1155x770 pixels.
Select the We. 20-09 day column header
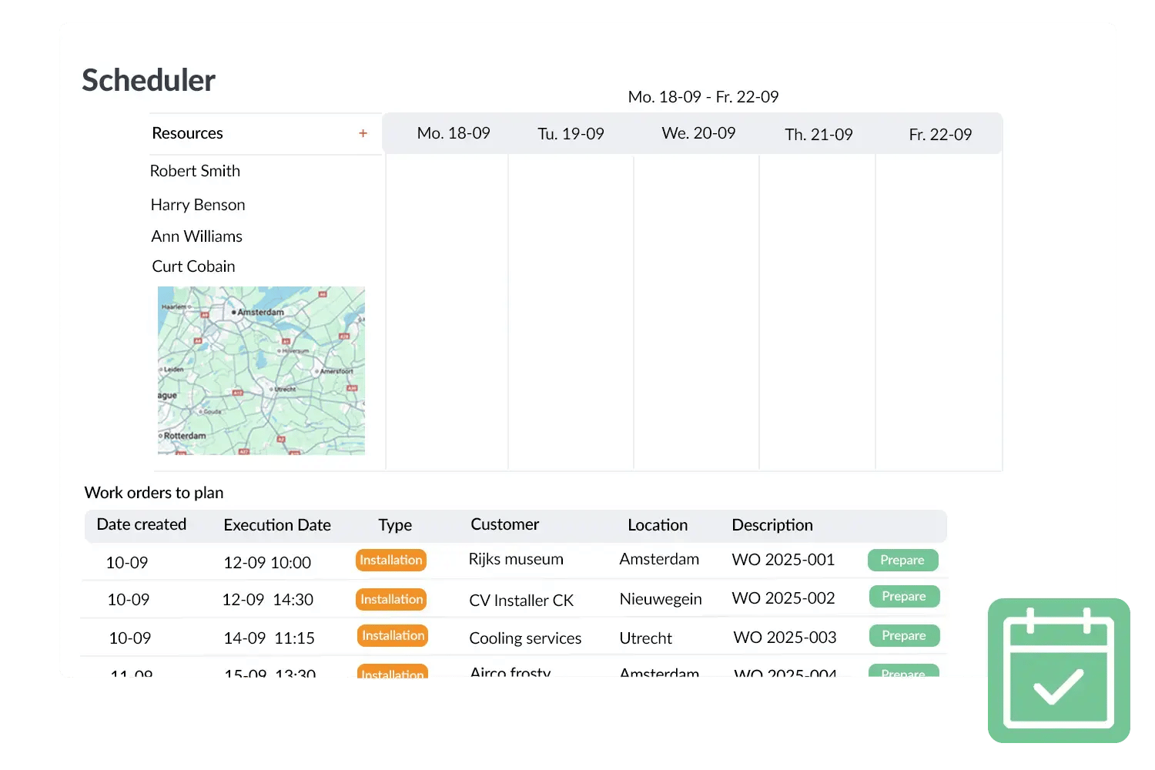point(698,133)
